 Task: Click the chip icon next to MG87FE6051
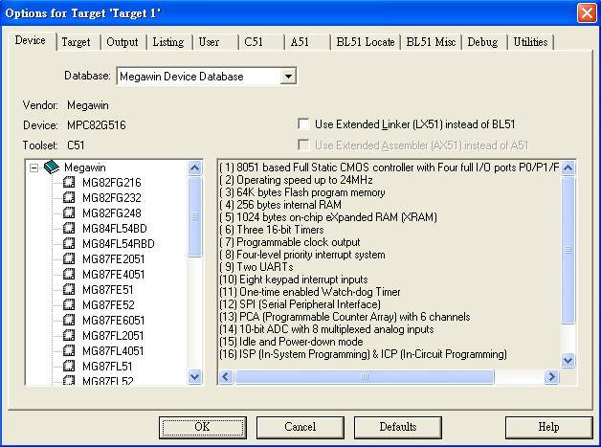69,320
